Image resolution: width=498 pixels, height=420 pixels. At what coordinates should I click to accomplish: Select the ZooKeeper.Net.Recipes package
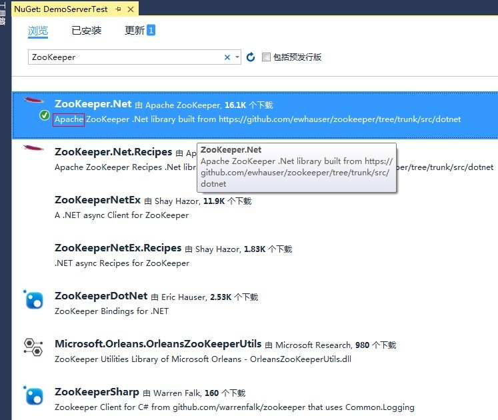point(113,152)
